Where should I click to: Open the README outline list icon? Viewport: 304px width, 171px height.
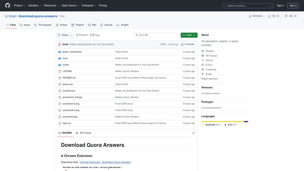point(193,133)
